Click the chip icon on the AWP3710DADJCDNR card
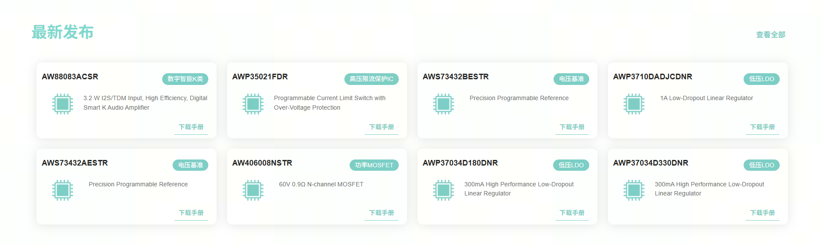Image resolution: width=821 pixels, height=244 pixels. click(634, 104)
